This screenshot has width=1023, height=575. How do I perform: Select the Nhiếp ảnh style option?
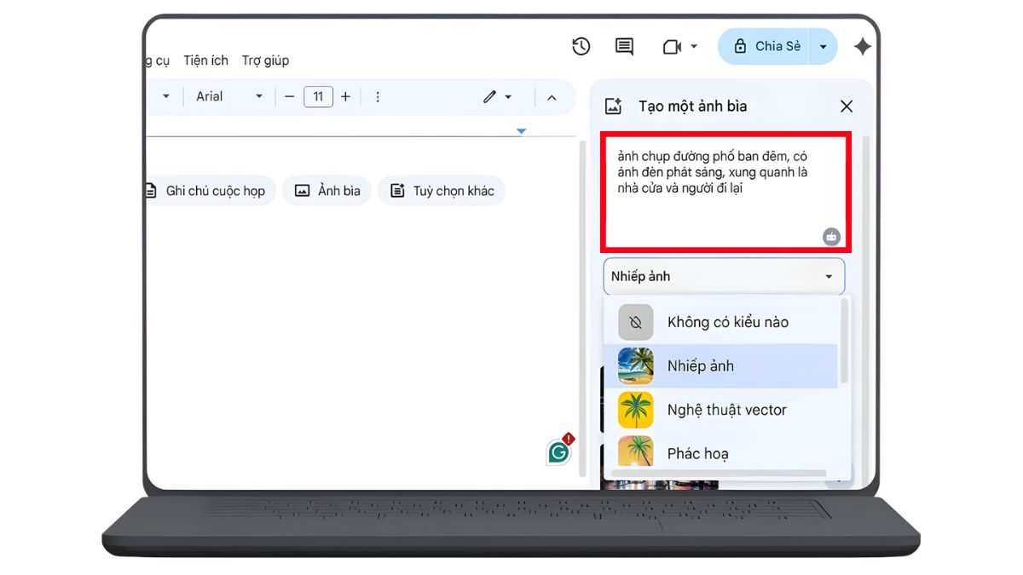click(x=701, y=365)
